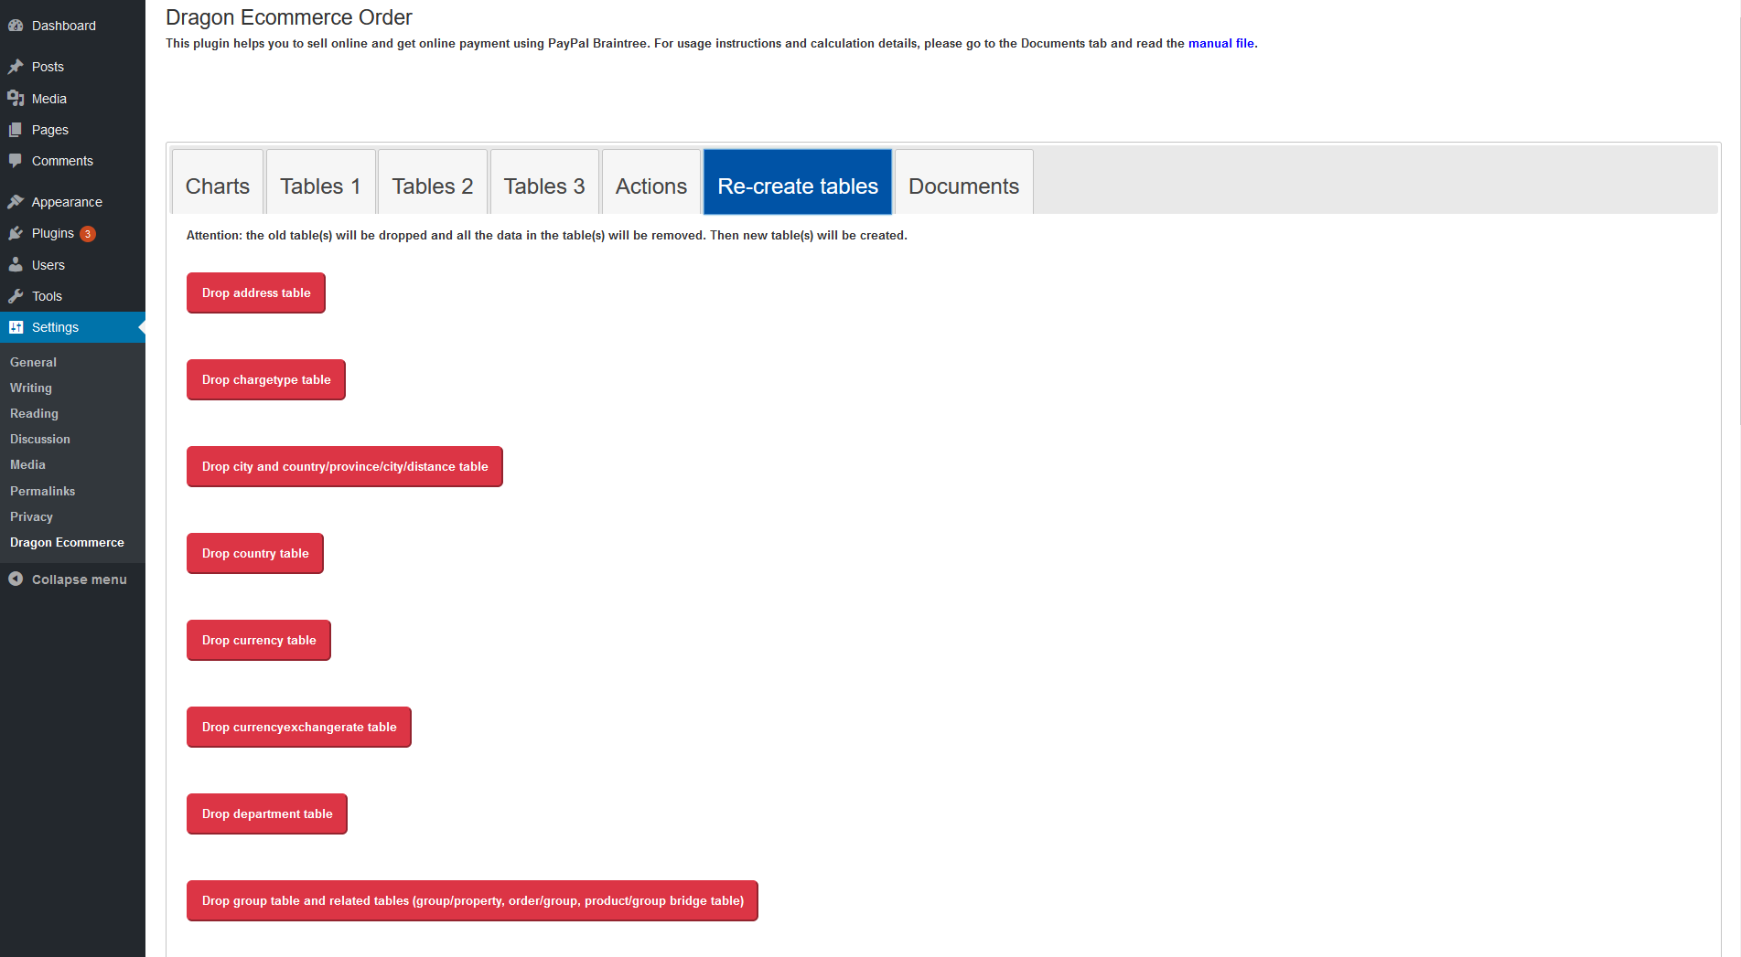Open the manual file link

pos(1220,43)
